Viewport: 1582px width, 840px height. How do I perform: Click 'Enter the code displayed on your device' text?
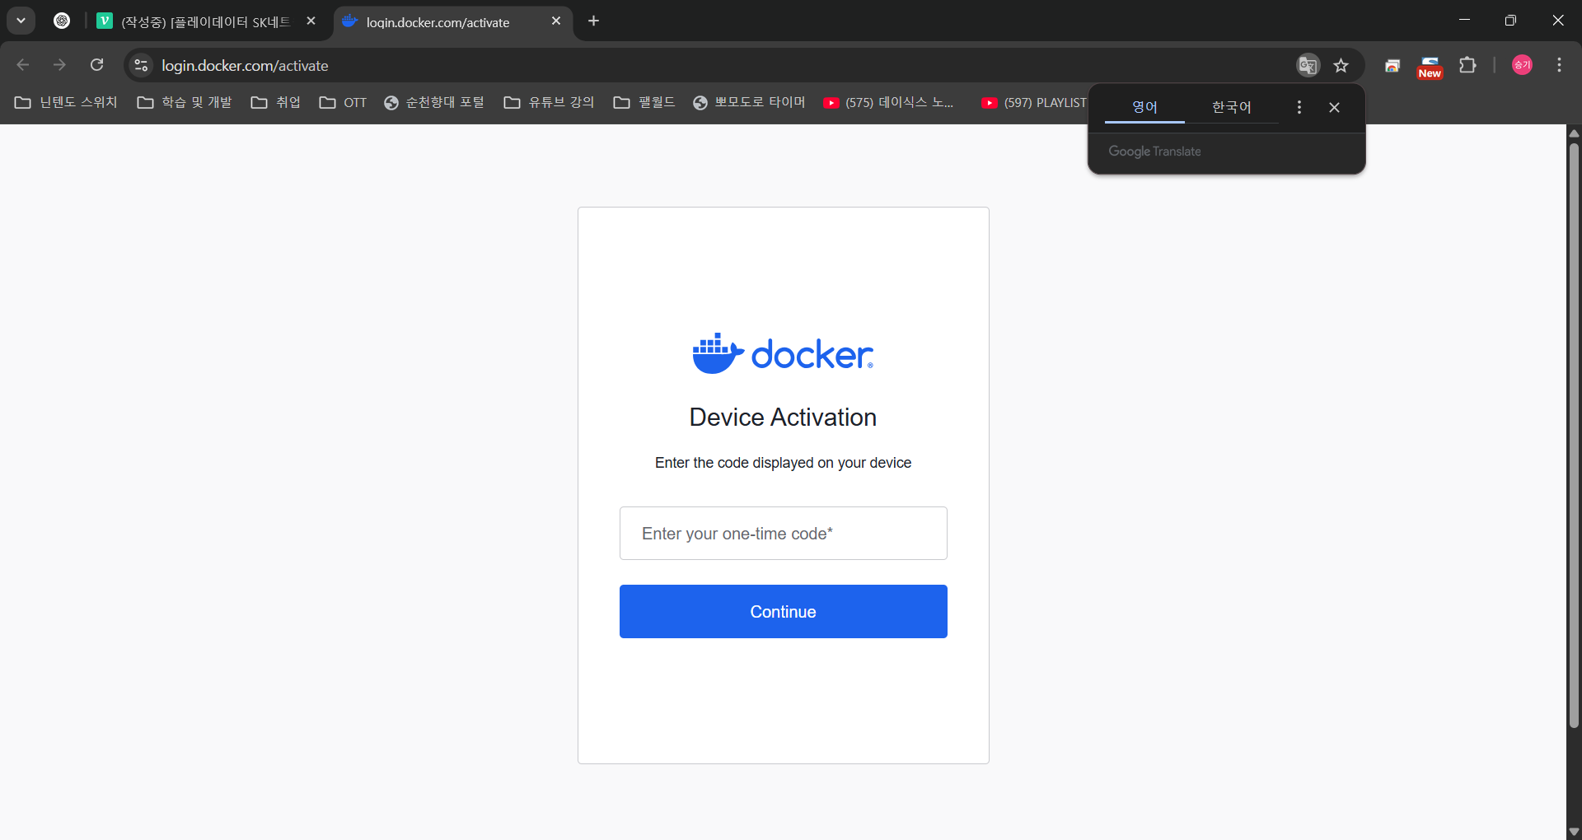tap(783, 463)
